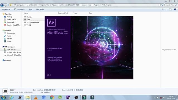Click the VCOrb plugin file icon

click(25, 25)
